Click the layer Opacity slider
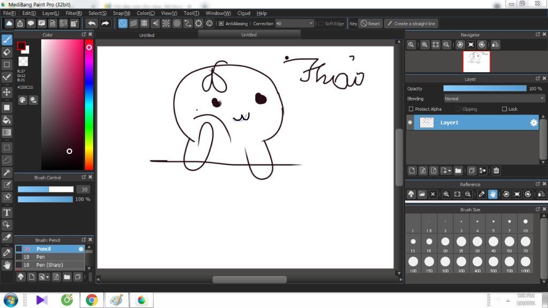Image resolution: width=548 pixels, height=308 pixels. point(485,89)
